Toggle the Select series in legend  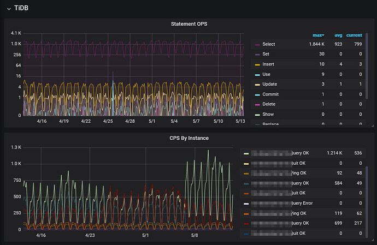[x=268, y=44]
